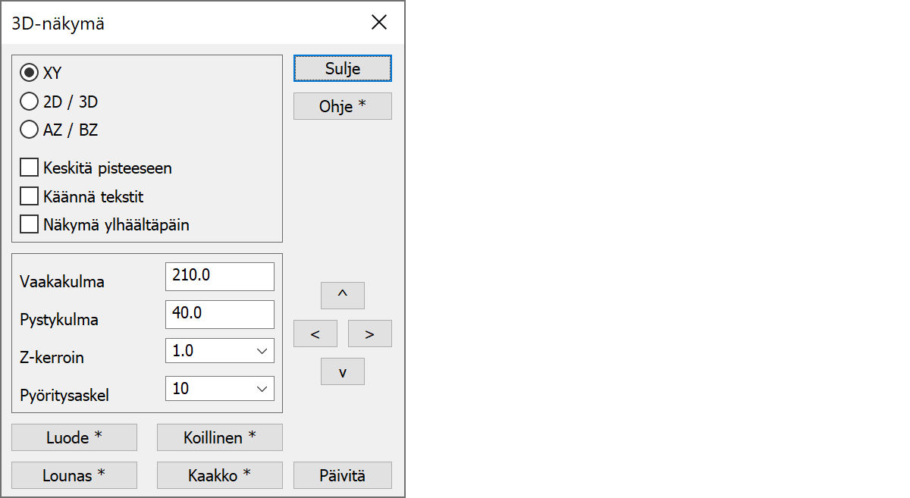910x498 pixels.
Task: Refresh the view with Päivitä
Action: coord(342,475)
